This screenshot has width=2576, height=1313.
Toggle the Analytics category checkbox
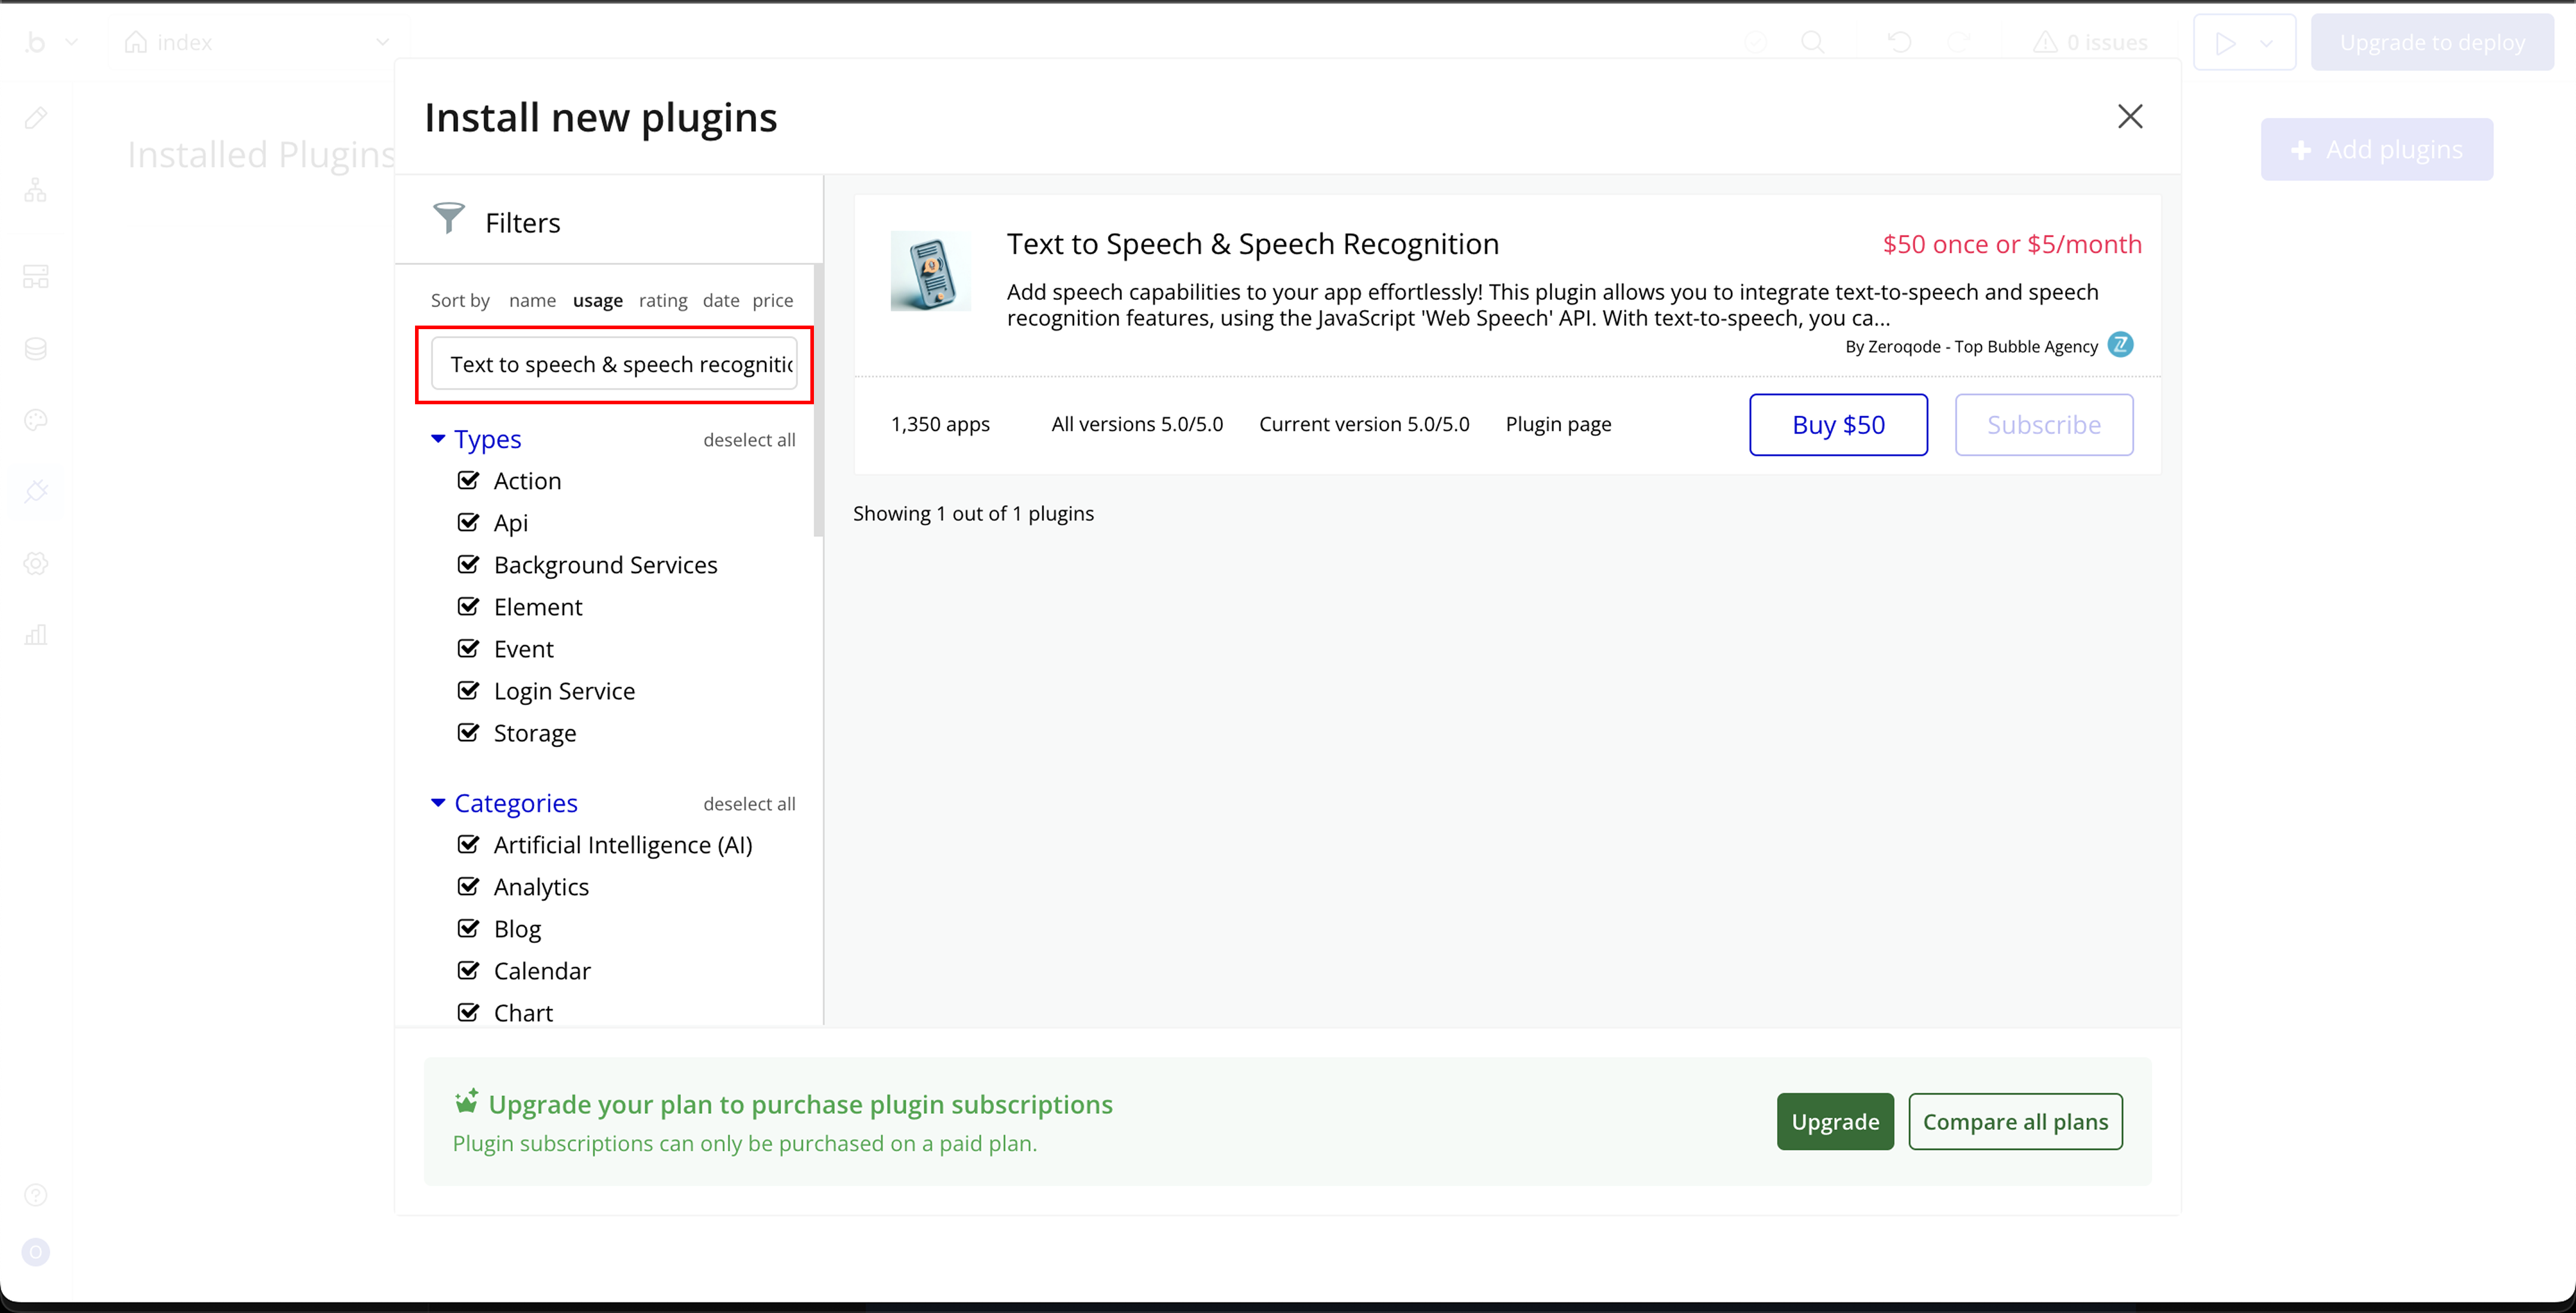(x=468, y=887)
